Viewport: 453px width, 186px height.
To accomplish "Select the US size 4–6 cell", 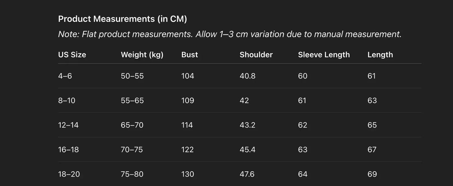I will tap(65, 76).
